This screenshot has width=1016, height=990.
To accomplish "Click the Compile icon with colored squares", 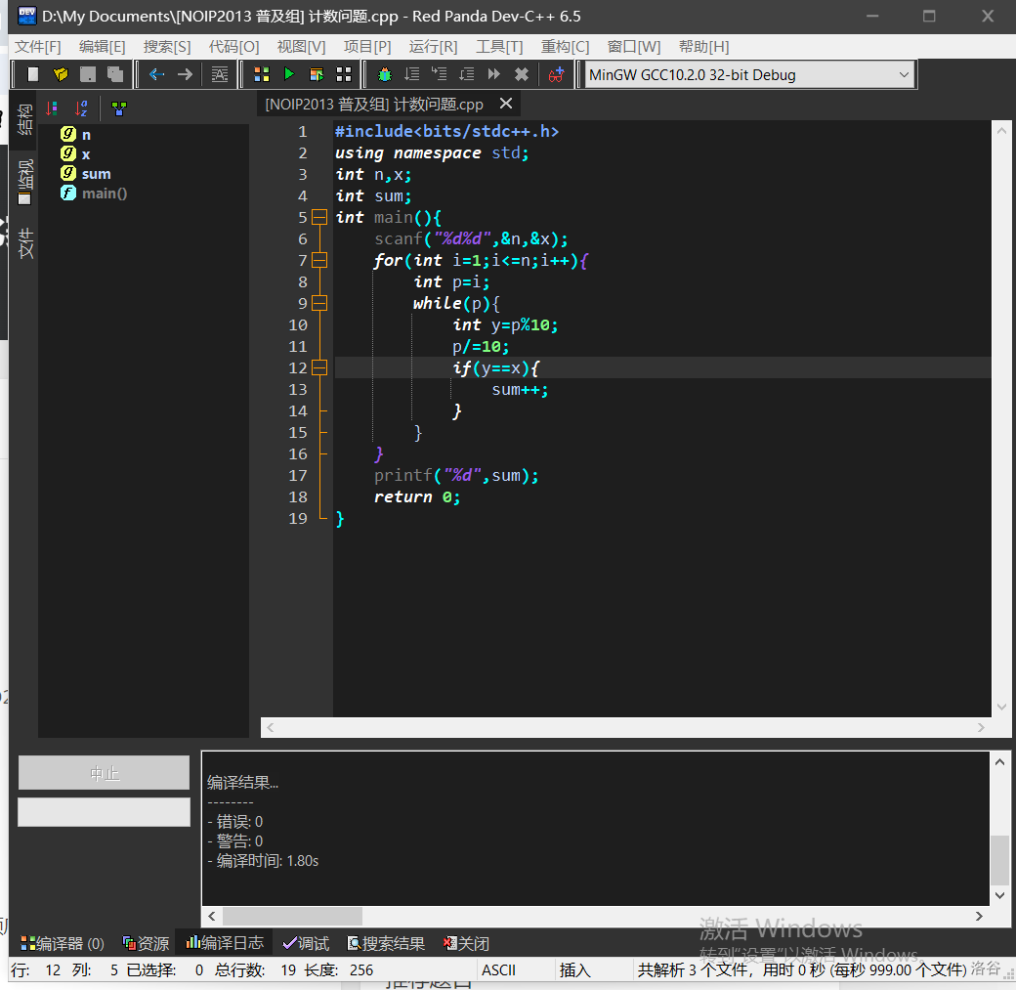I will (262, 74).
